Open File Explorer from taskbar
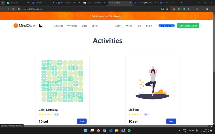Screen dimensions: 215x134 [x=117, y=131]
